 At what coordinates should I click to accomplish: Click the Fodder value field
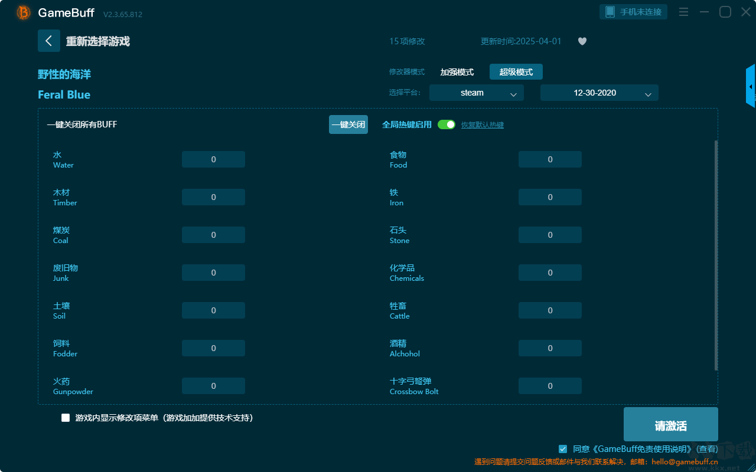click(x=213, y=348)
